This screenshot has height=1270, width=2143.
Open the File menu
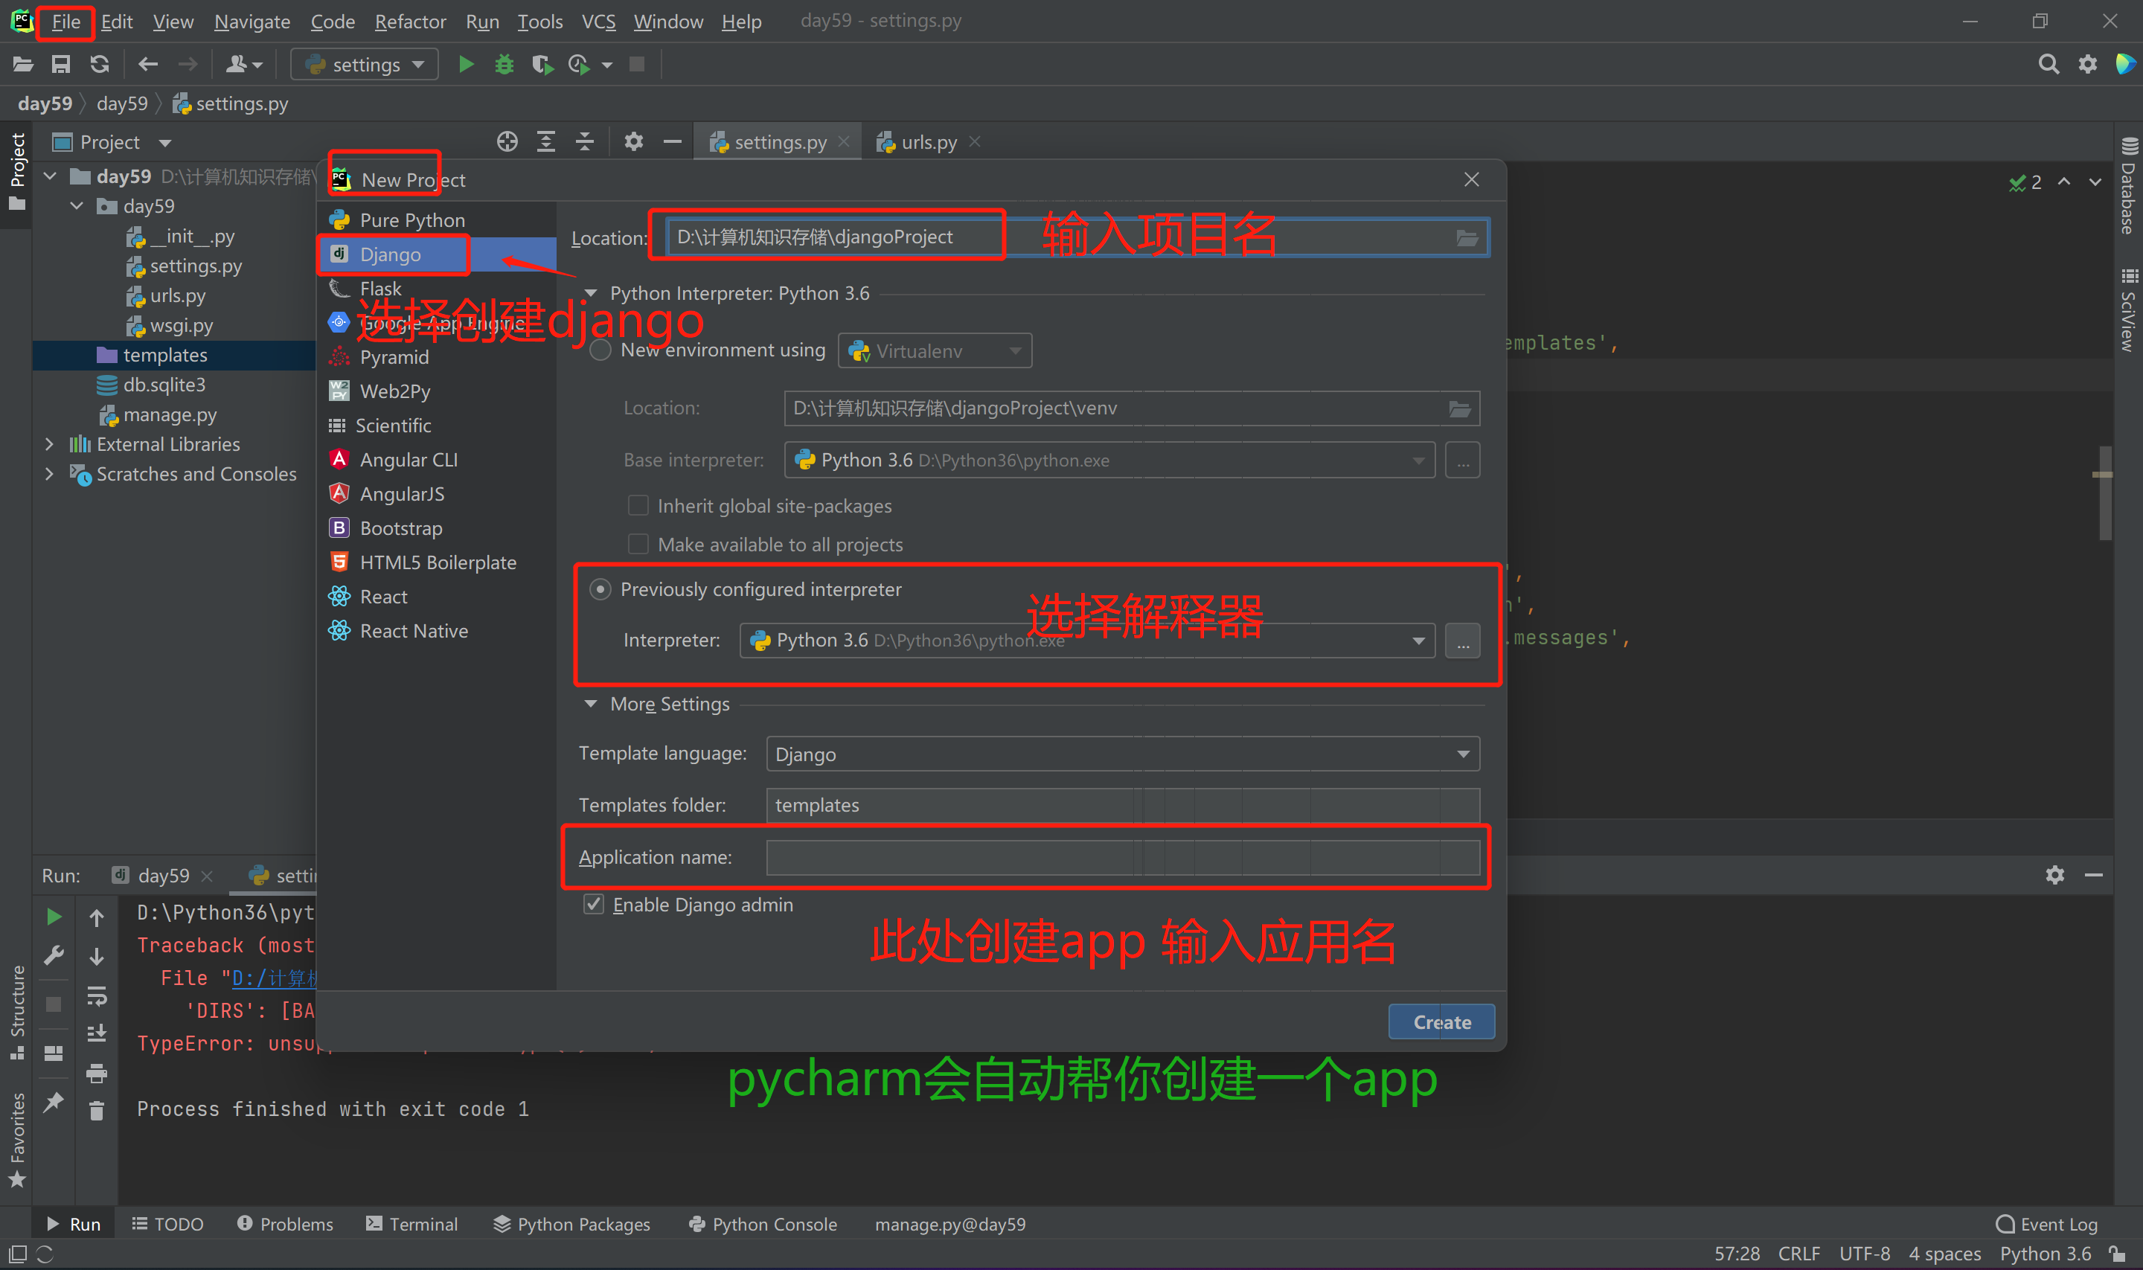point(66,22)
